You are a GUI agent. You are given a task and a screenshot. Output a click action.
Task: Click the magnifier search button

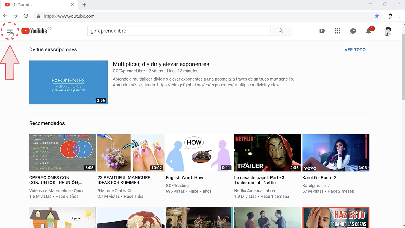tap(281, 31)
